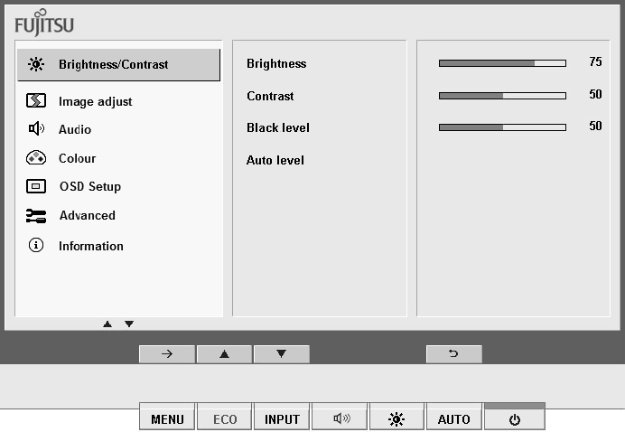Click the palette icon next to Colour
Viewport: 625px width, 432px height.
[x=36, y=158]
